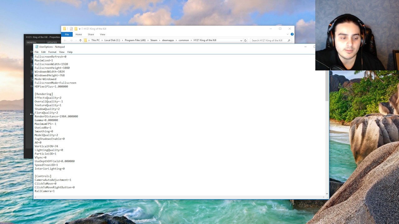Select This PC in the address breadcrumb
Viewport: 399px width, 224px height.
96,40
